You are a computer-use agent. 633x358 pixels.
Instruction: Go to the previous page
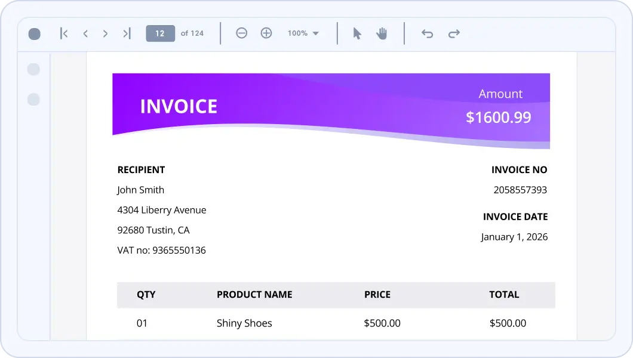[85, 33]
